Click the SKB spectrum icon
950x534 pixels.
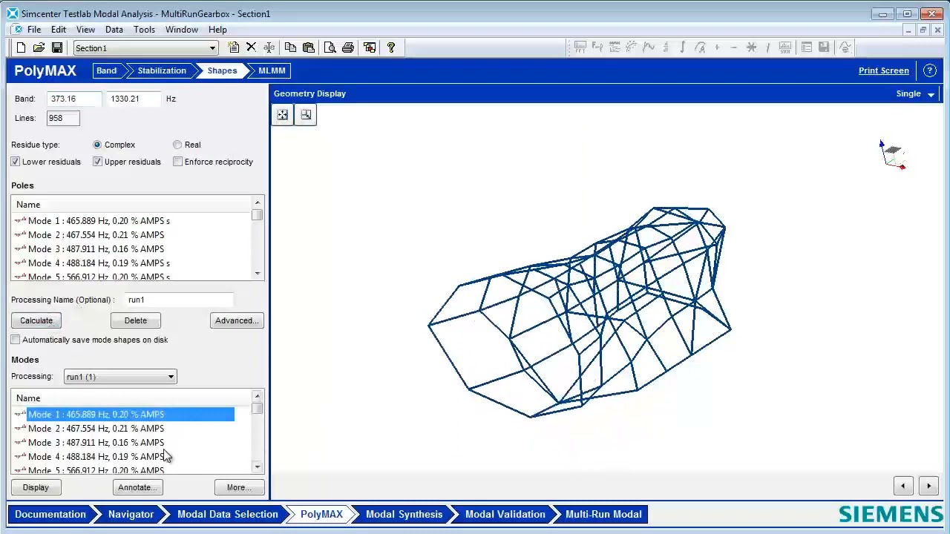click(x=785, y=47)
